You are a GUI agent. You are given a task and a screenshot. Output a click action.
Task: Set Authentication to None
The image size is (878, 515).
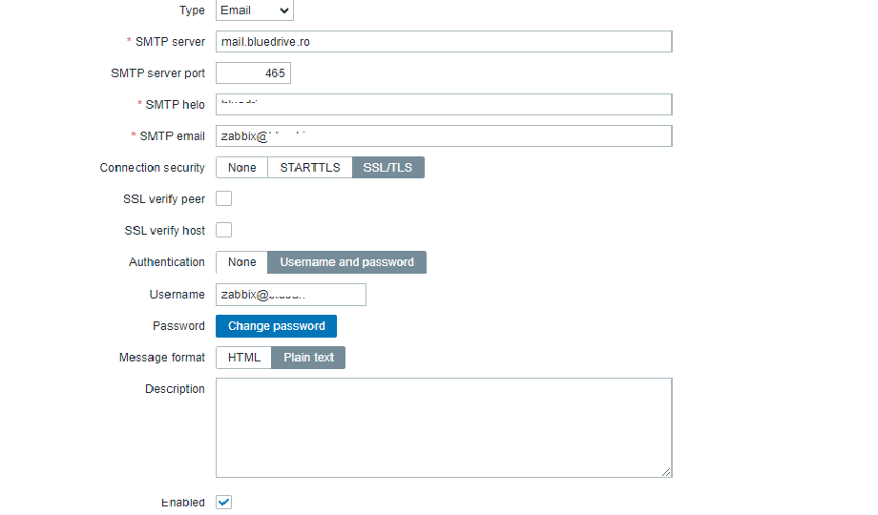(x=242, y=262)
